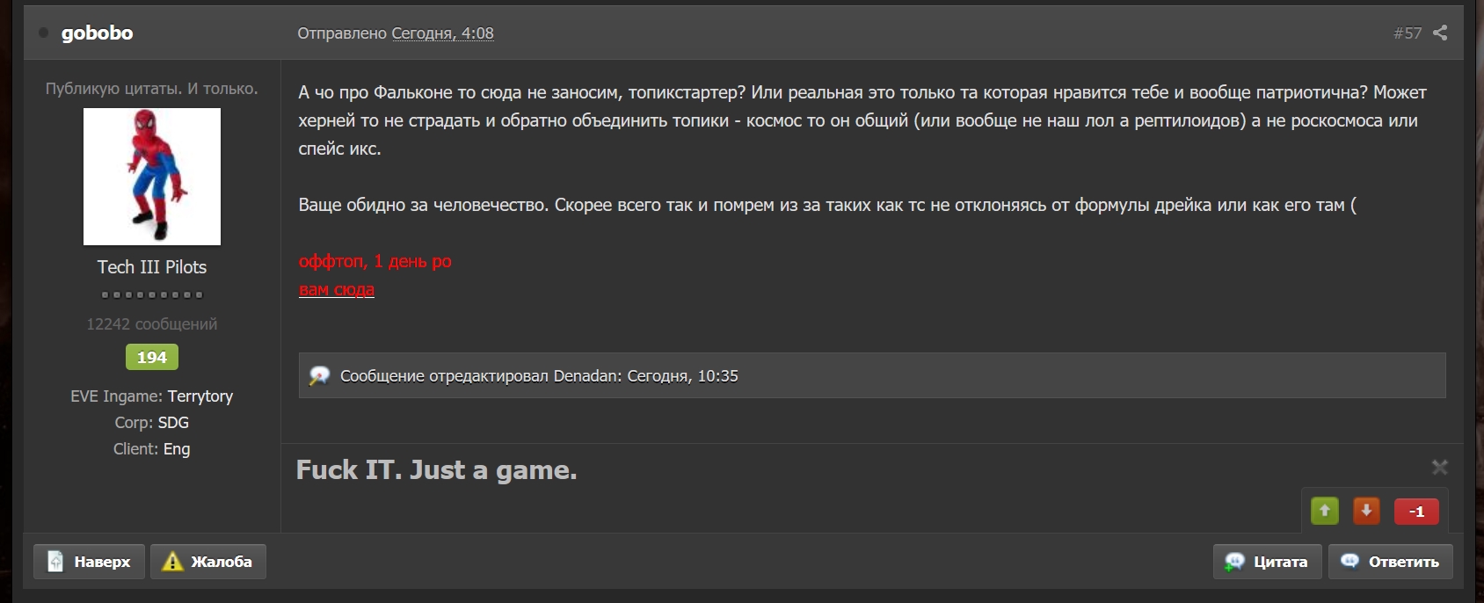Image resolution: width=1484 pixels, height=603 pixels.
Task: Open gobobo's user profile
Action: coord(97,33)
